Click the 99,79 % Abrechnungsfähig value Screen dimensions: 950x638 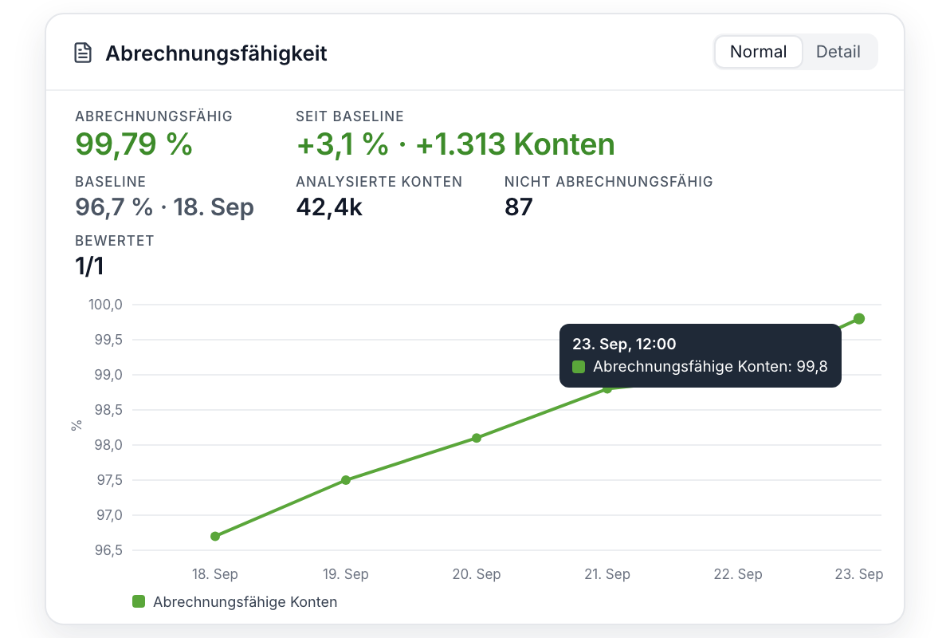134,144
